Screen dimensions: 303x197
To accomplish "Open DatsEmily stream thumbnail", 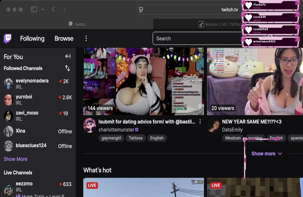I will [x=255, y=81].
